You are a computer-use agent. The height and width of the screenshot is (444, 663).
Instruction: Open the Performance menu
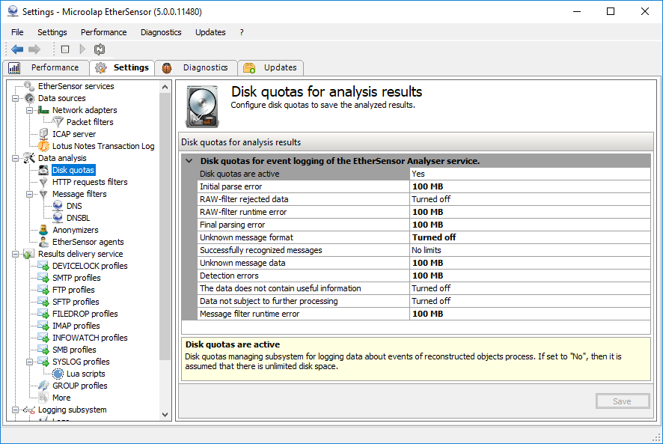click(103, 32)
